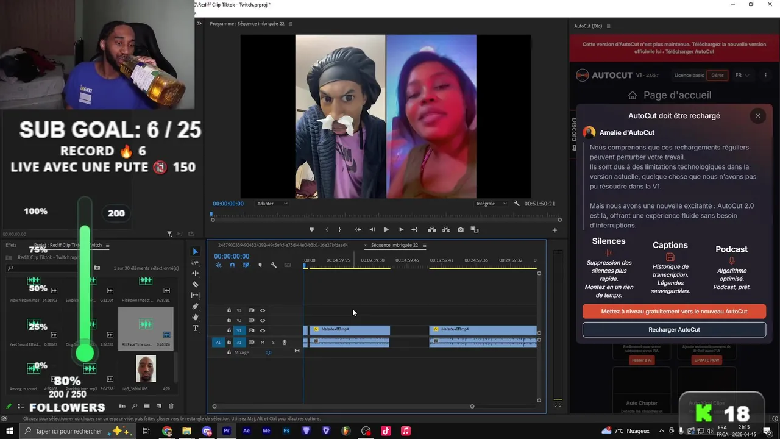Screen dimensions: 780x439
Task: Click the timeline wrench settings icon
Action: click(274, 265)
